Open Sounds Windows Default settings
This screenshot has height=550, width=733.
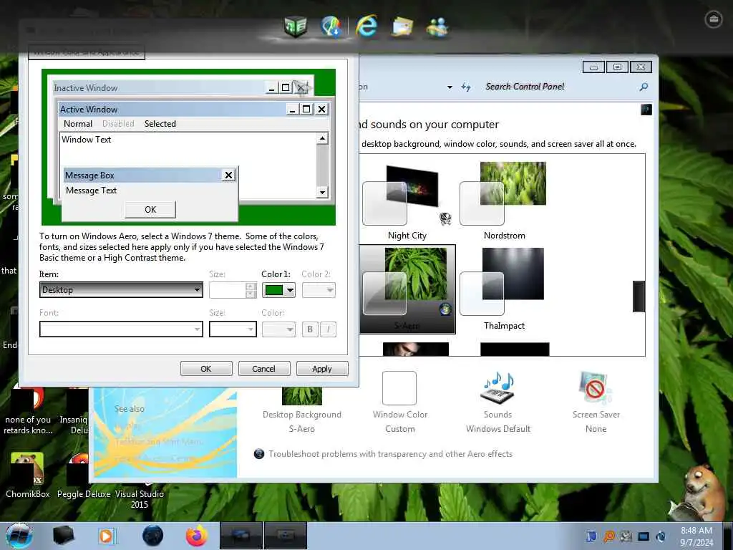tap(498, 403)
